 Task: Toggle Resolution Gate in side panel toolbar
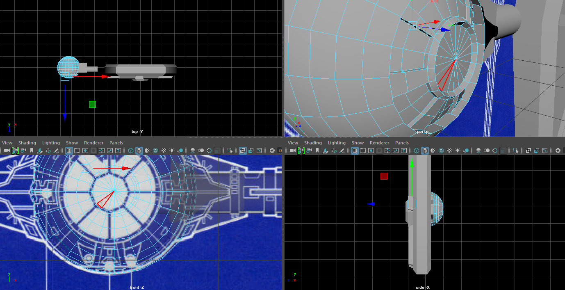371,151
